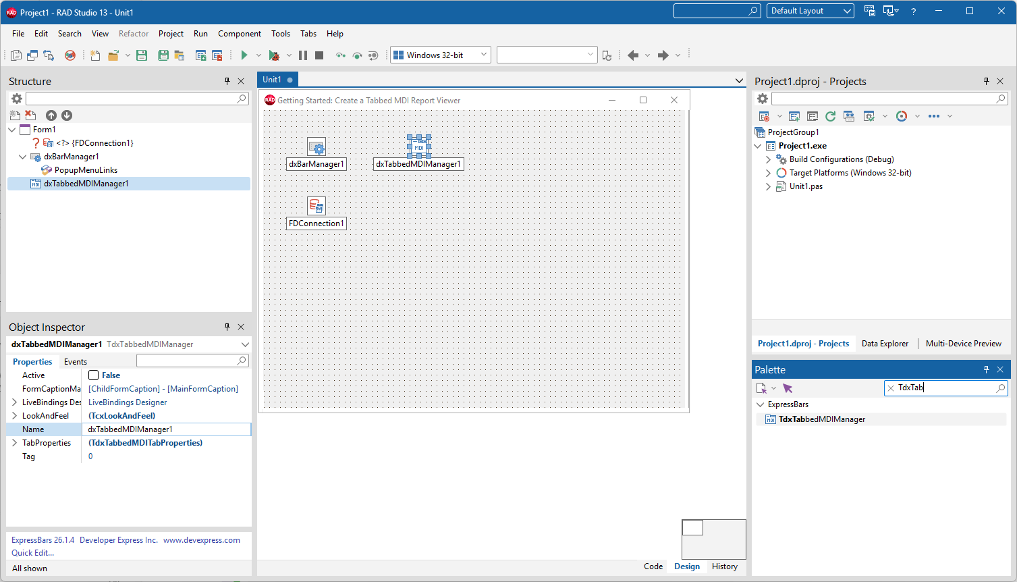Pin the Palette panel

[x=987, y=369]
